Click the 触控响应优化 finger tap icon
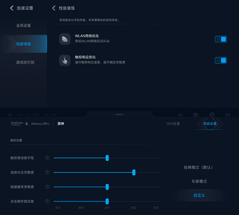 (65, 61)
